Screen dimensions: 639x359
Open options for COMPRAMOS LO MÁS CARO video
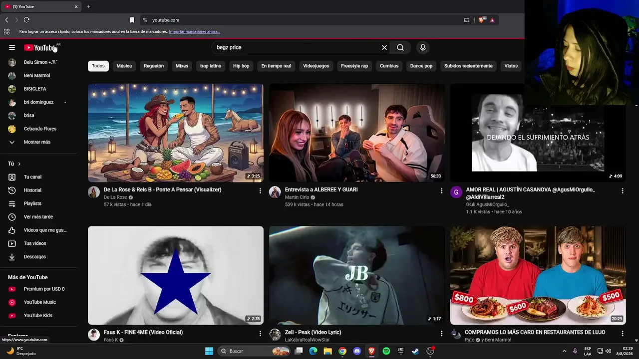point(623,333)
